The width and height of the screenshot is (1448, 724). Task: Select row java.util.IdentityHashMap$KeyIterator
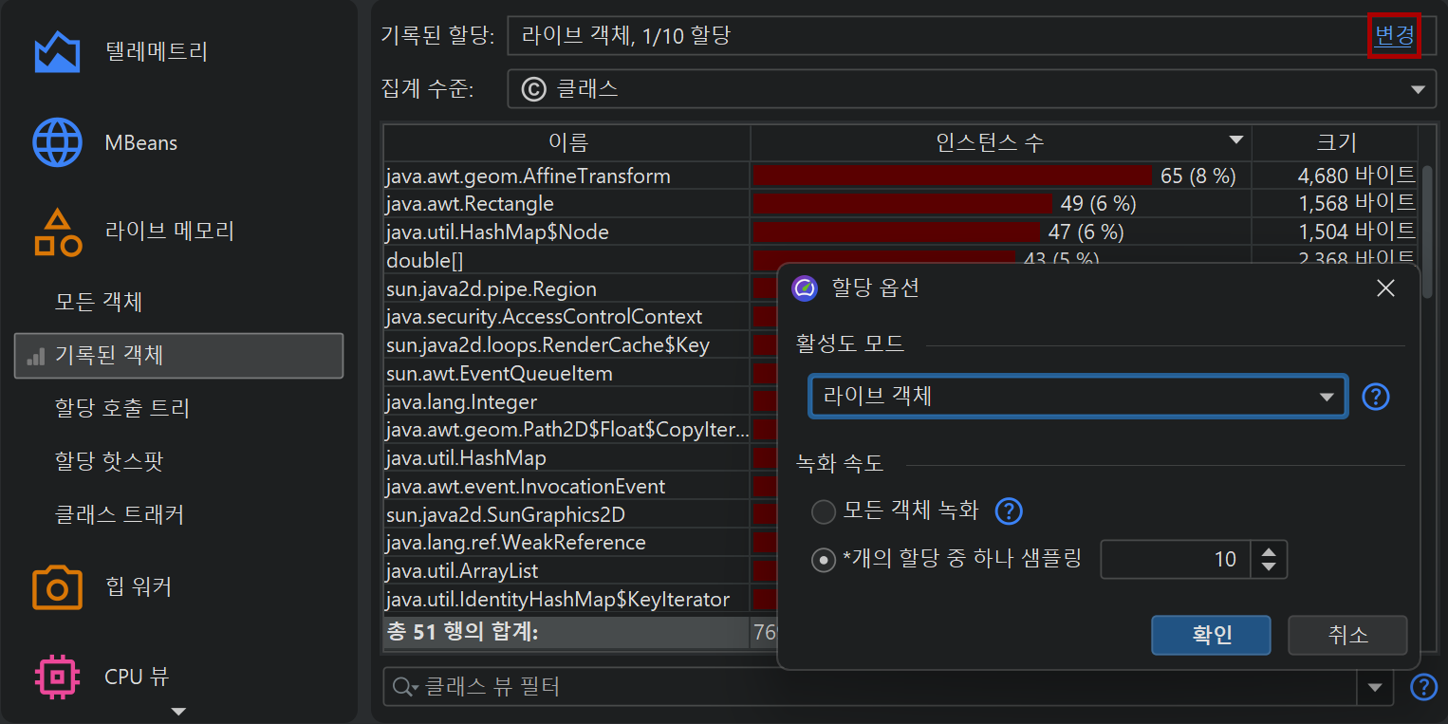(567, 600)
